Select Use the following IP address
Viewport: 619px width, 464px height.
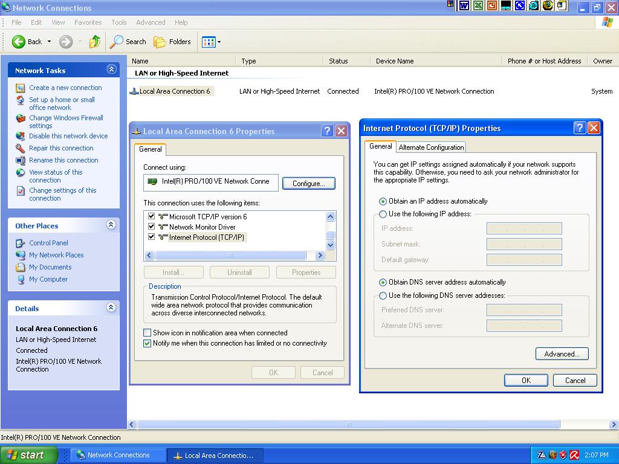coord(383,214)
